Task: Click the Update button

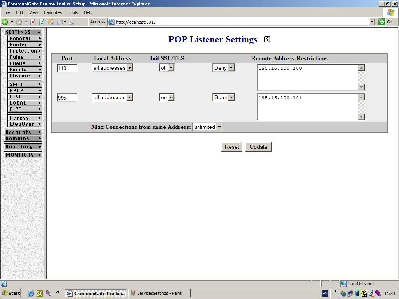Action: [258, 147]
